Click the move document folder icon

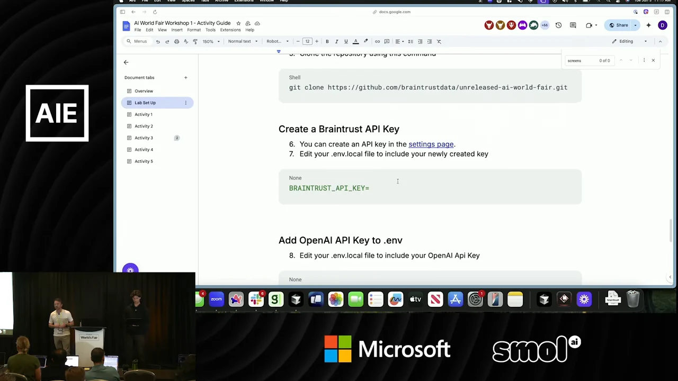247,23
